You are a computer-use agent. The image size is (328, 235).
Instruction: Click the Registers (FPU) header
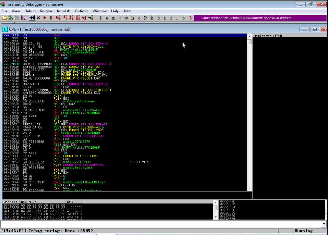[290, 36]
